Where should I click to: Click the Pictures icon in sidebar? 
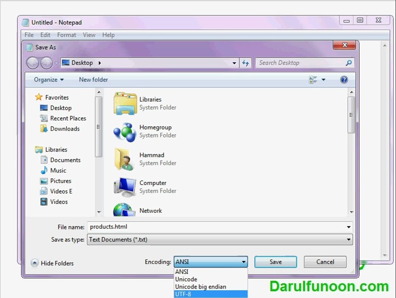(44, 181)
